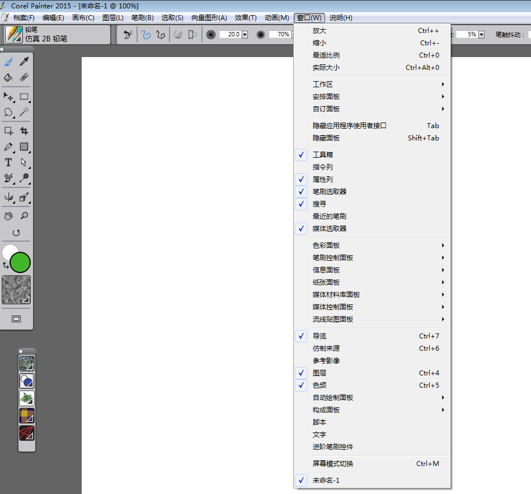This screenshot has height=494, width=531.
Task: Open brush selector 仿真 2B 铅笔
Action: click(57, 35)
